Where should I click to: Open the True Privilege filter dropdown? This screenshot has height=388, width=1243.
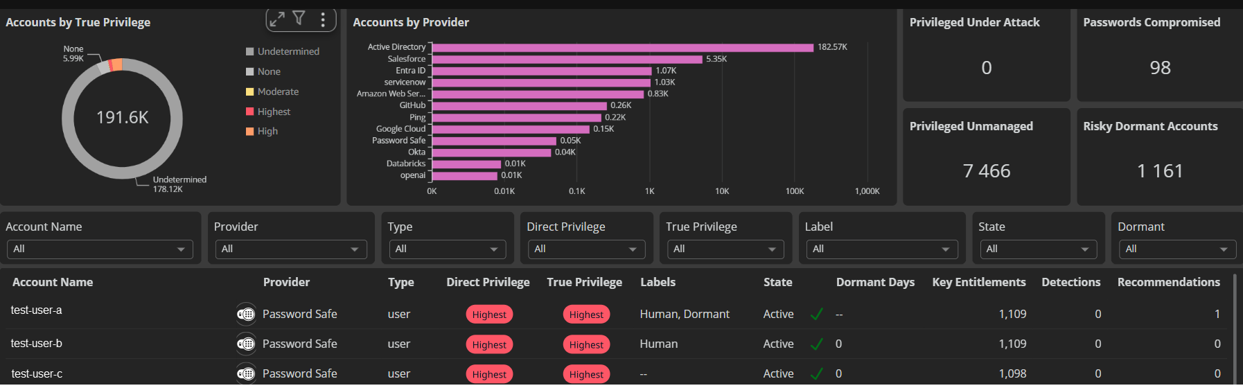tap(725, 249)
